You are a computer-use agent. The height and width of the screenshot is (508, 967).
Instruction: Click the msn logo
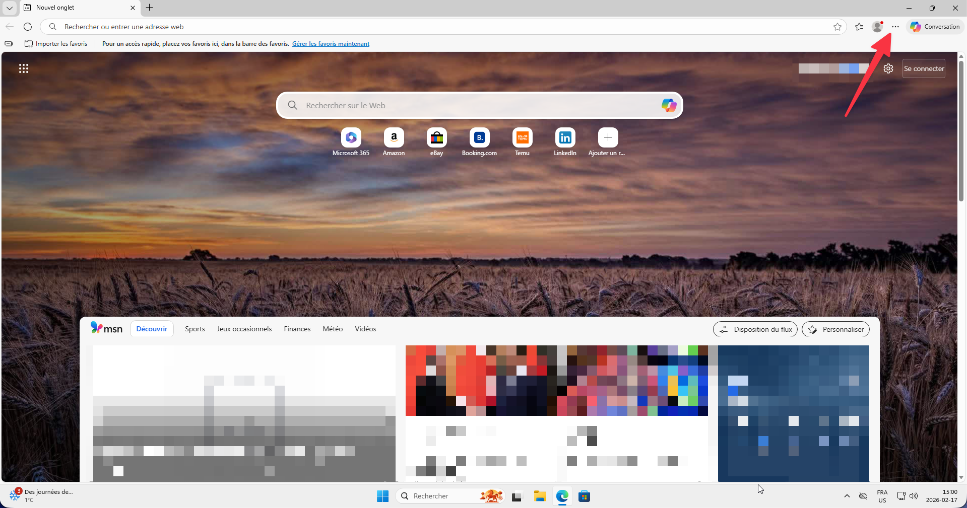point(106,328)
